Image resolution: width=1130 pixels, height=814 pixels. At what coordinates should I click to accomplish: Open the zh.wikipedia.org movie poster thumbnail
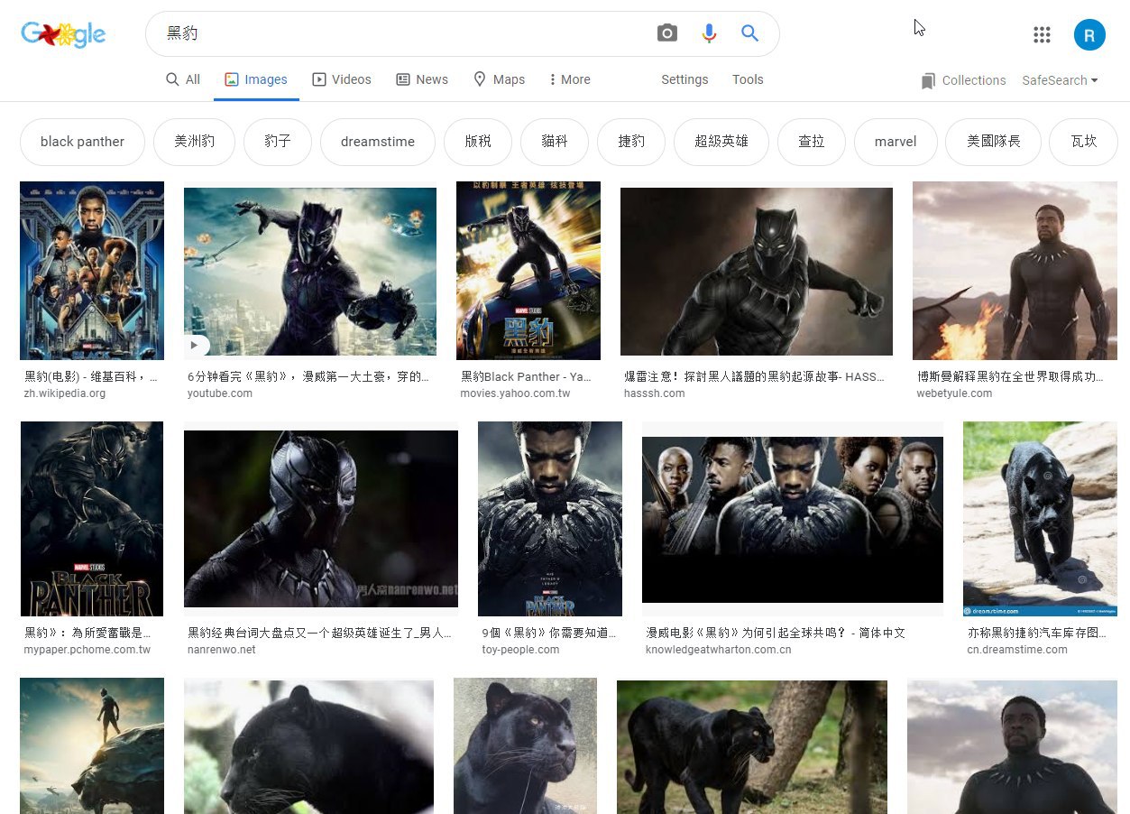tap(92, 271)
